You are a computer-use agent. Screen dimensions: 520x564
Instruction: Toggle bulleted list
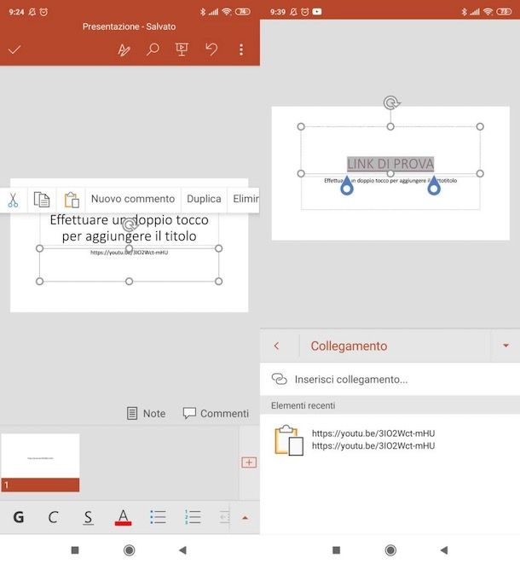tap(158, 517)
